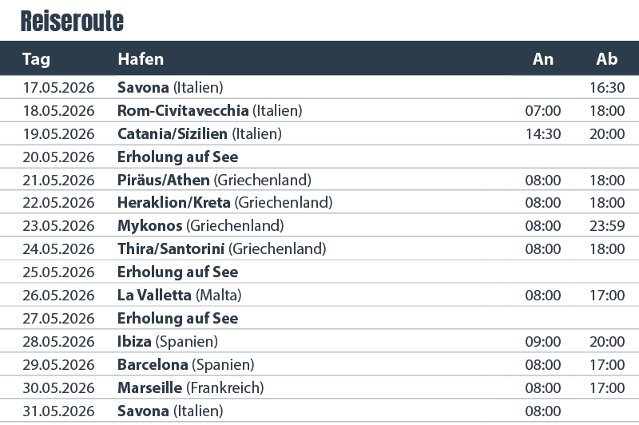Select the Catania/Sizilien port entry

point(173,133)
